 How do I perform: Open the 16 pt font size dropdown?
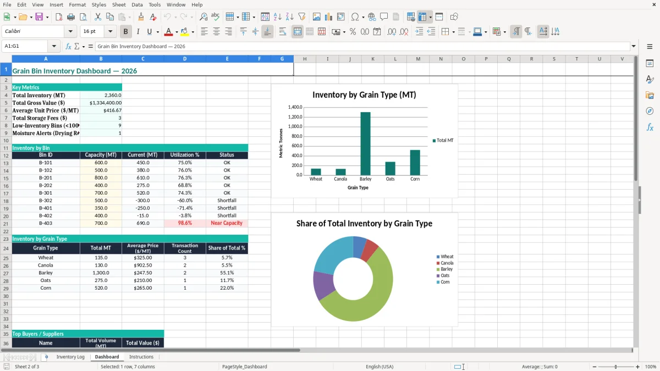(111, 32)
